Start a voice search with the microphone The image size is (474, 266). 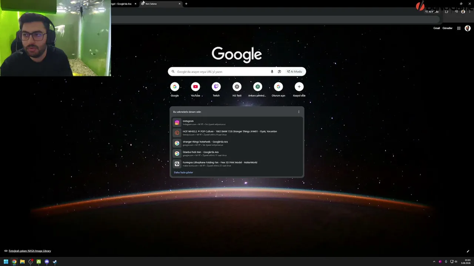pos(272,72)
